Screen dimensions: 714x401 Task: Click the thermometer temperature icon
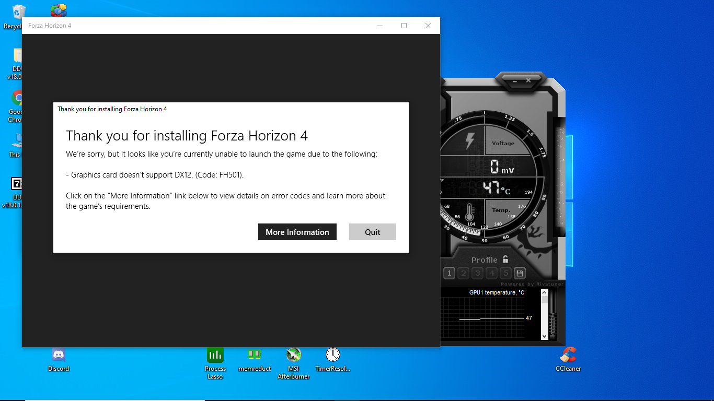click(470, 213)
